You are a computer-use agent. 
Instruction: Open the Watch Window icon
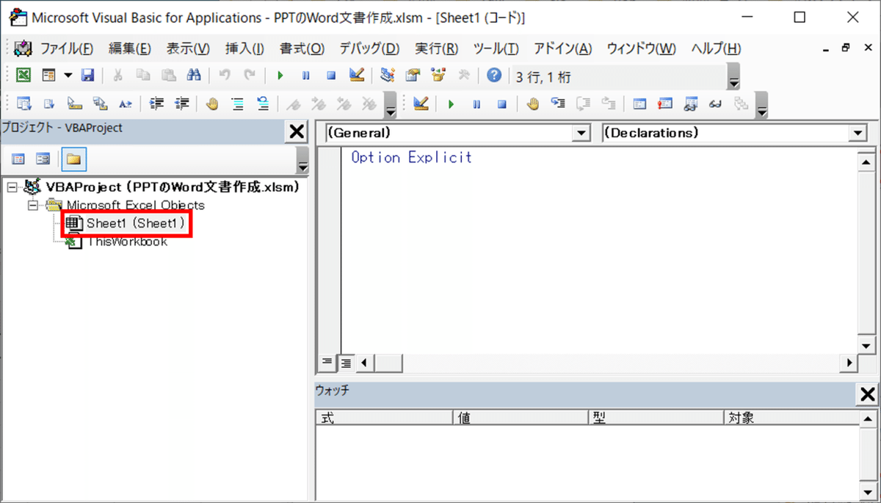[690, 104]
